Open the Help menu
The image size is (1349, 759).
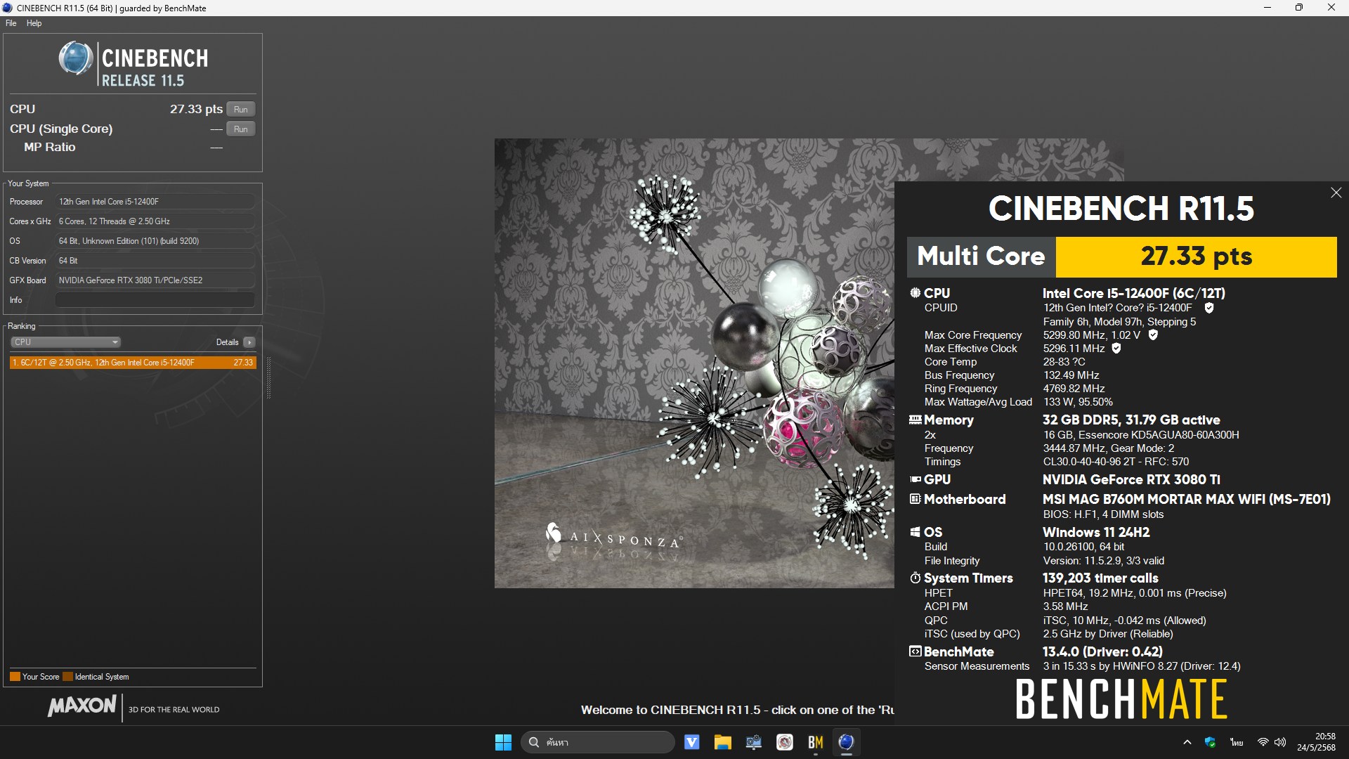point(34,23)
